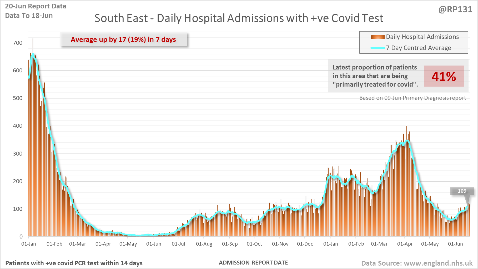Image resolution: width=478 pixels, height=269 pixels.
Task: Click the 01-Sep x-axis date label
Action: coord(230,244)
